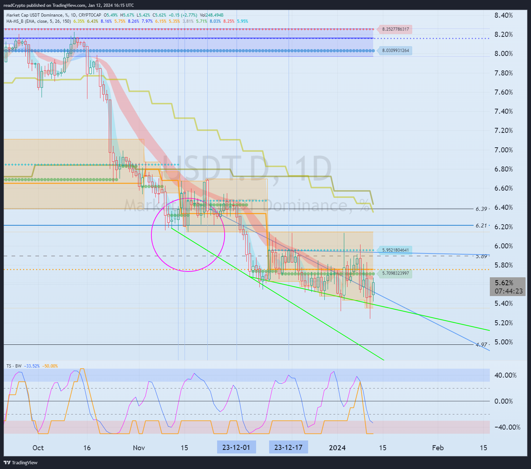531x469 pixels.
Task: Click -40.00% on the oscillator axis
Action: point(508,427)
